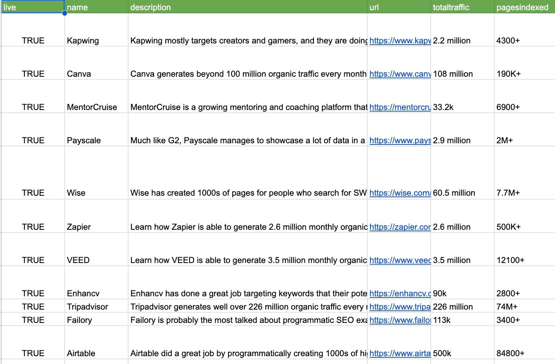Select the Airtable name cell
Image resolution: width=555 pixels, height=364 pixels.
(x=96, y=342)
